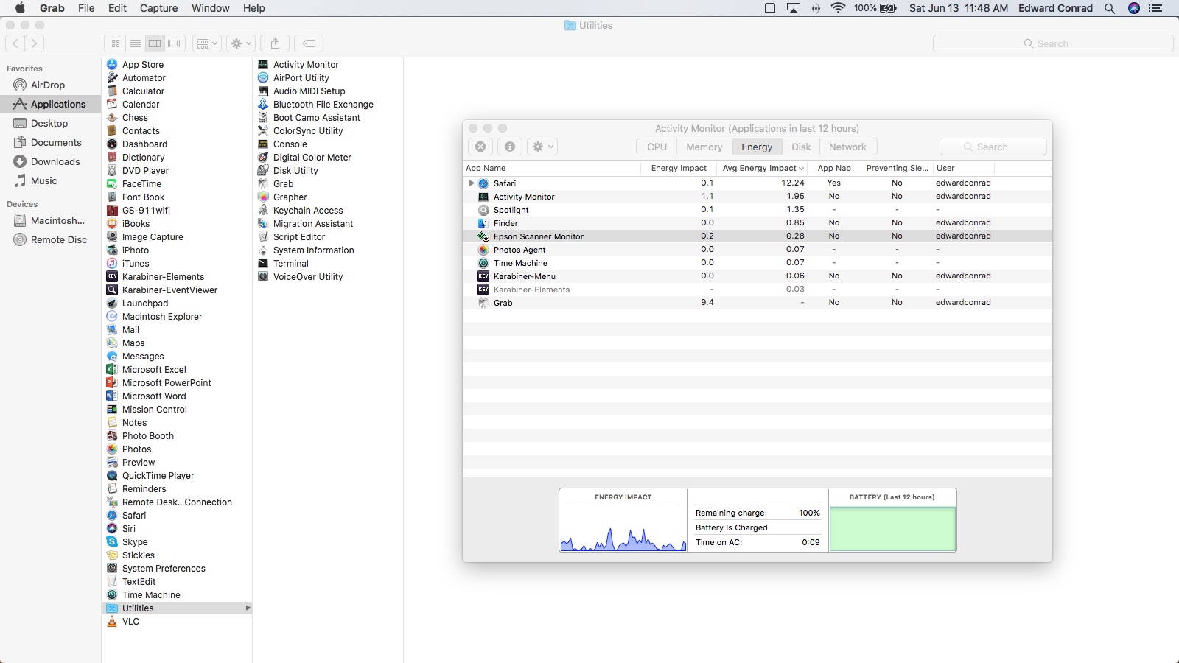This screenshot has height=663, width=1179.
Task: Click the Time Machine process row in Activity Monitor
Action: click(x=757, y=263)
